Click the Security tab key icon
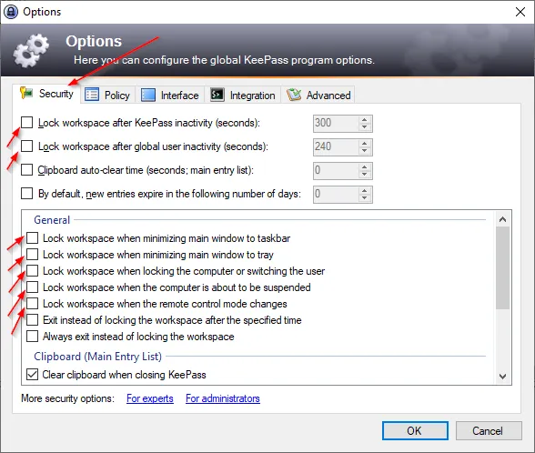 [x=25, y=93]
